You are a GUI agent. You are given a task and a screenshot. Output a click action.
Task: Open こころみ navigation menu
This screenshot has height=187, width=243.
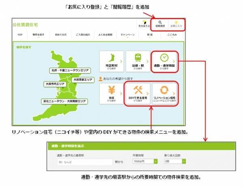click(x=172, y=35)
